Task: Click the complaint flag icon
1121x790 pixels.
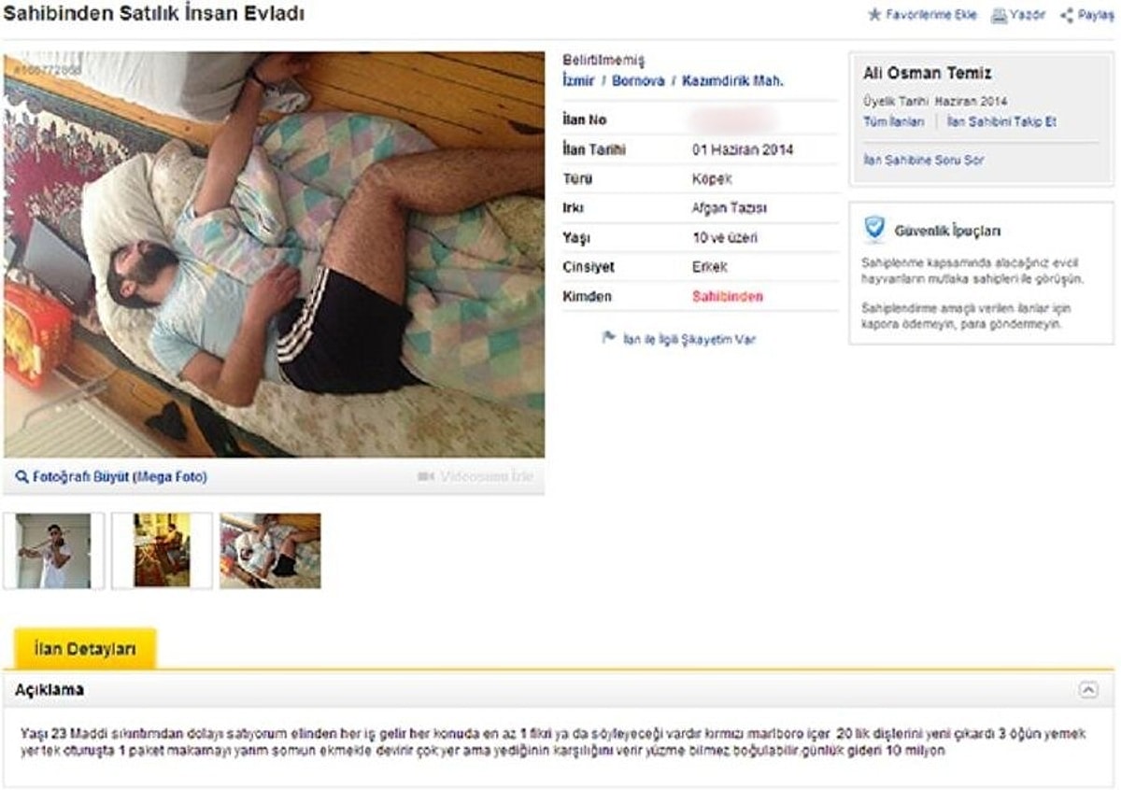Action: 609,339
